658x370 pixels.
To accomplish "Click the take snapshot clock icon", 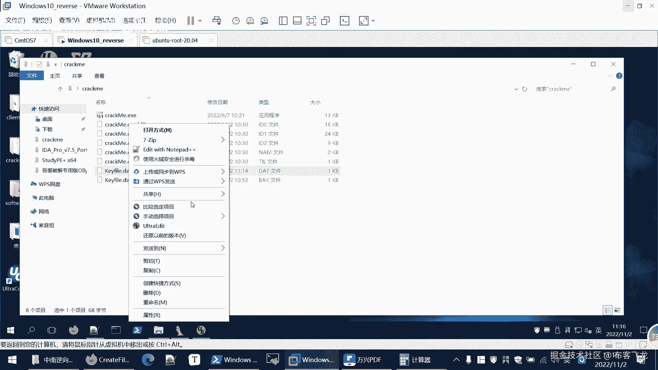I will point(235,21).
